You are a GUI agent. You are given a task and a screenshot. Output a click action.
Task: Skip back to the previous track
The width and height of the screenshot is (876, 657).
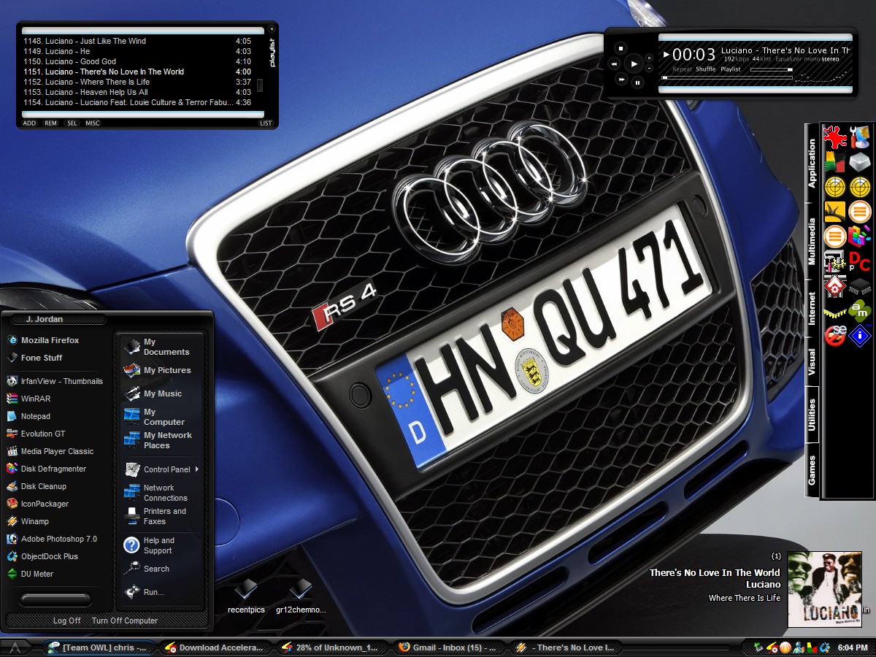click(x=614, y=64)
